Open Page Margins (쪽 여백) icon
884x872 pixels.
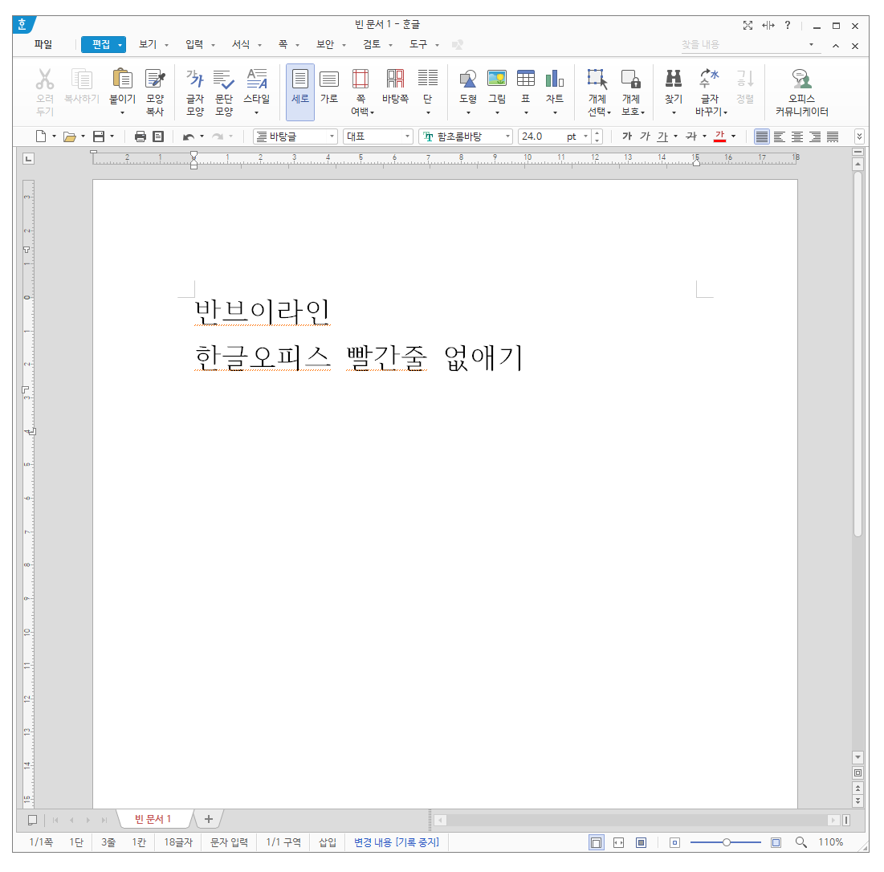[361, 79]
